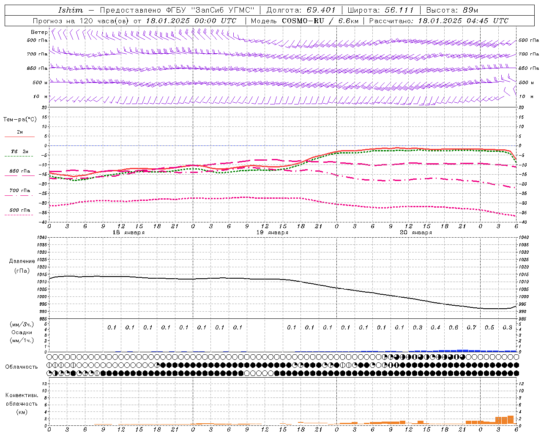Select the "Долгота: 69.401" header field

pyautogui.click(x=301, y=10)
